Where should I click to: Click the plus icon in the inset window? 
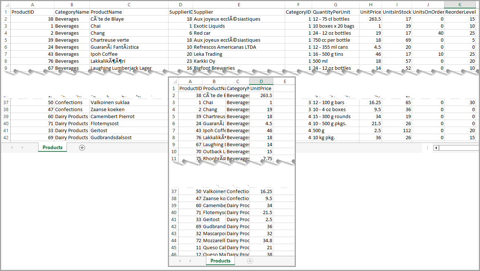250,261
